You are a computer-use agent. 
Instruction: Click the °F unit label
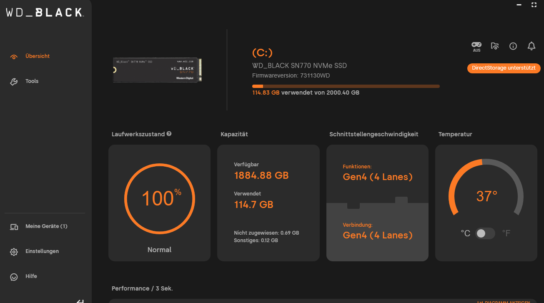(506, 233)
